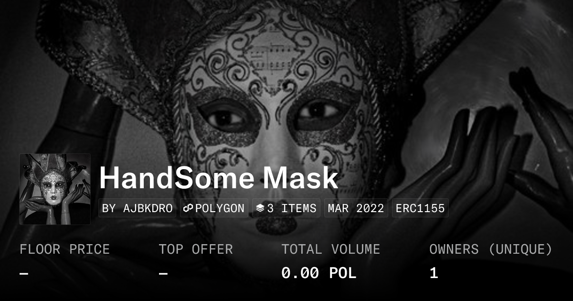
Task: Open the HandSome Mask collection thumbnail
Action: pyautogui.click(x=55, y=189)
